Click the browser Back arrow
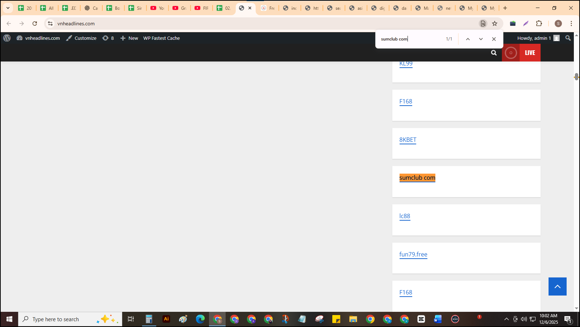The height and width of the screenshot is (327, 580). point(9,24)
